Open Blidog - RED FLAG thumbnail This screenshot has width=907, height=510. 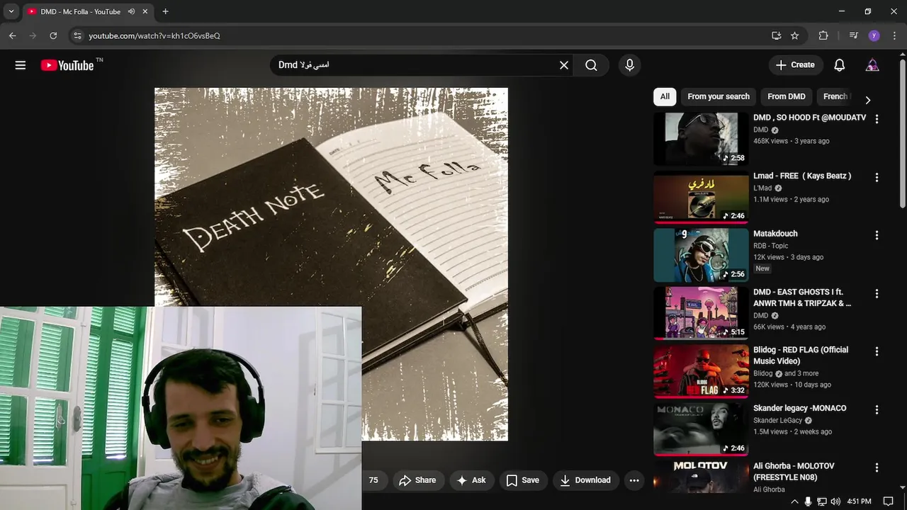[701, 371]
